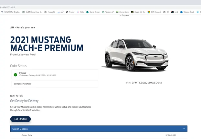Image resolution: width=201 pixels, height=139 pixels.
Task: Click the Get Ready for Delivery heading
Action: point(24,101)
